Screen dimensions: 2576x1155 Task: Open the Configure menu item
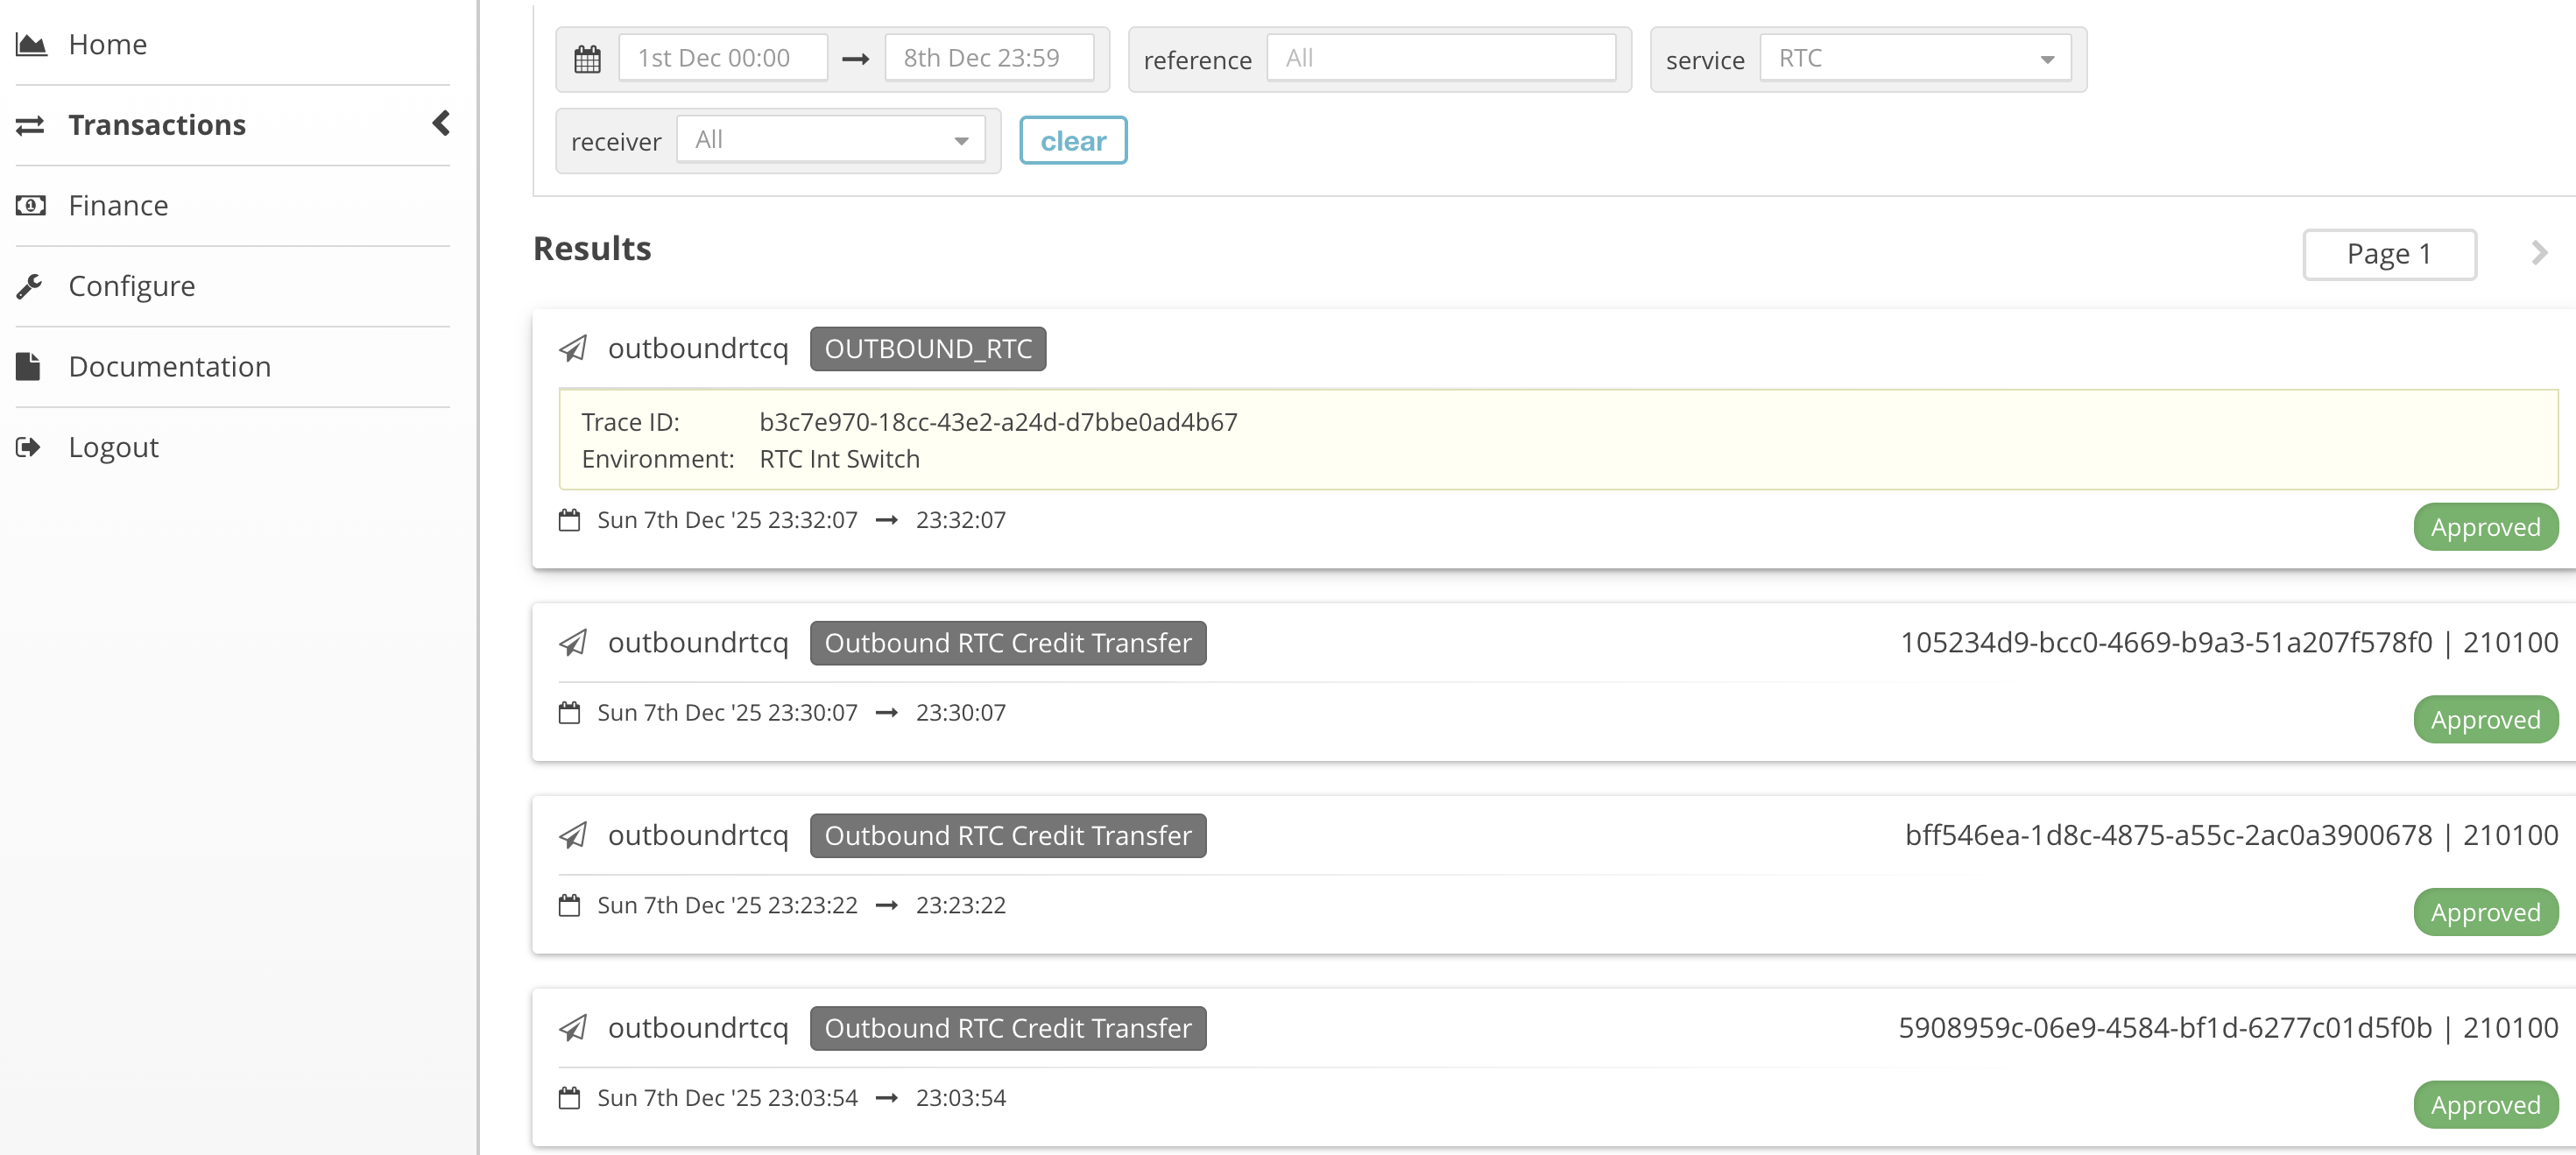pos(131,286)
